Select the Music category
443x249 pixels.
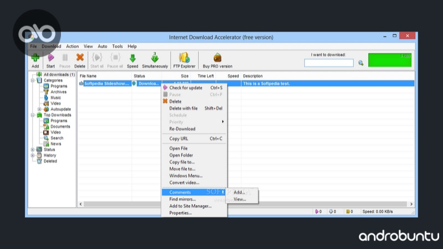(x=56, y=98)
